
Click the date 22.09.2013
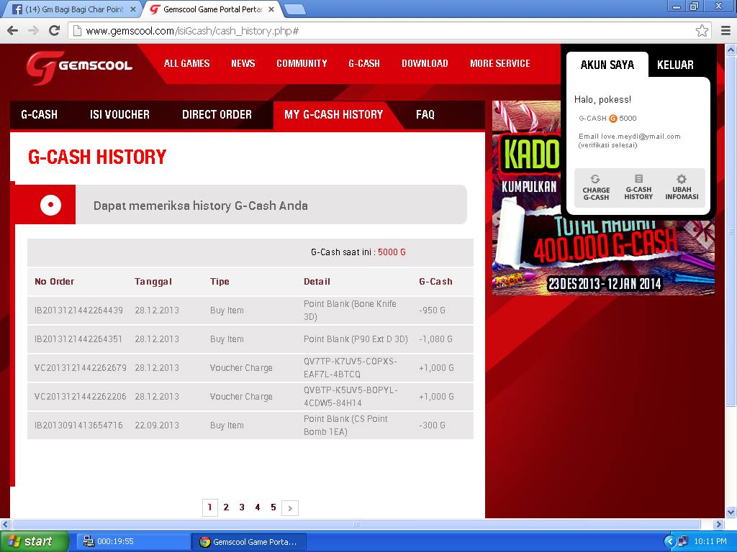(157, 425)
